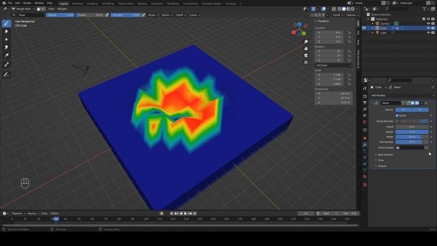Viewport: 437px width, 246px height.
Task: Select the Gradient weight tool
Action: click(6, 55)
